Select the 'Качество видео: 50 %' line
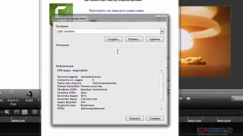Viewport: 243px width, 136px height. coord(72,96)
